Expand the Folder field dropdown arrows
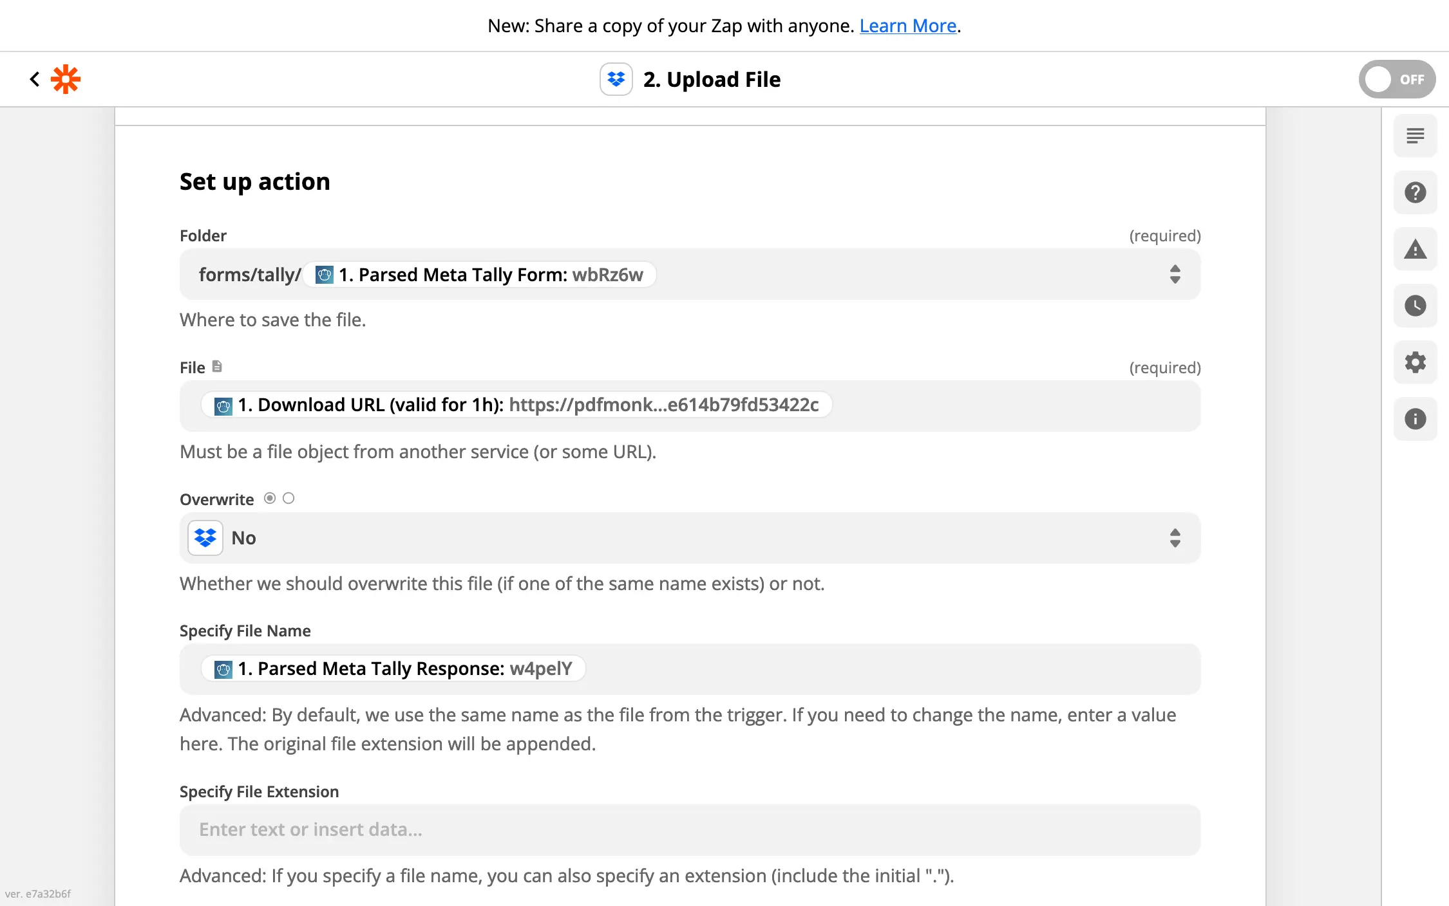This screenshot has height=906, width=1449. click(x=1175, y=274)
